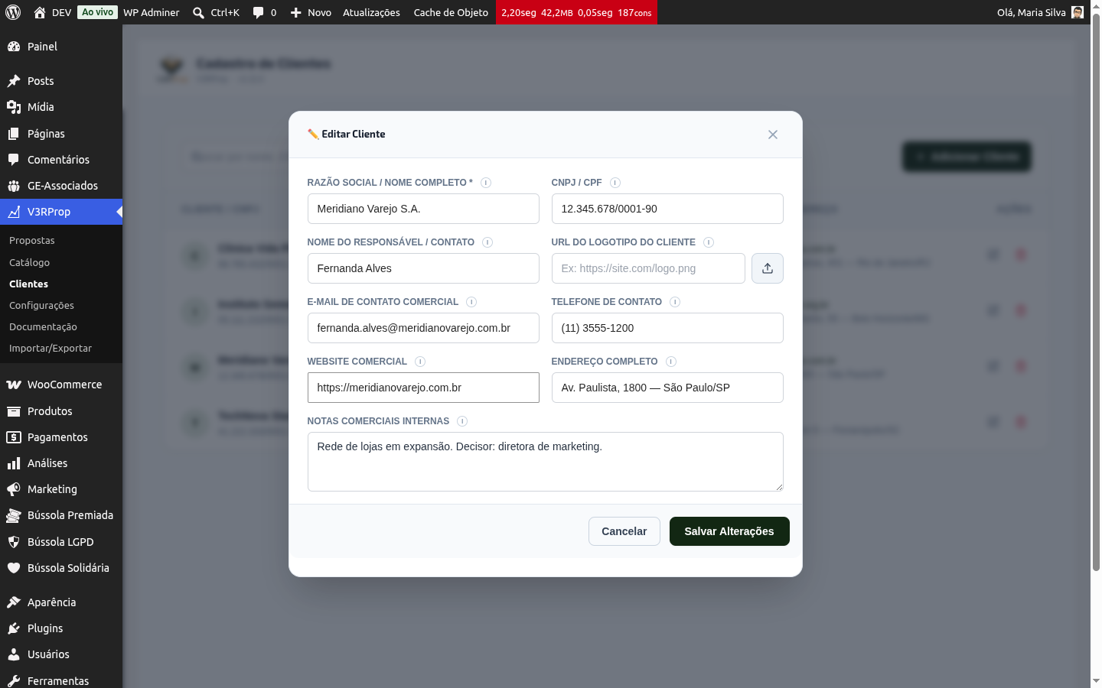Click into notas comerciais internas textarea
This screenshot has width=1102, height=688.
click(546, 462)
